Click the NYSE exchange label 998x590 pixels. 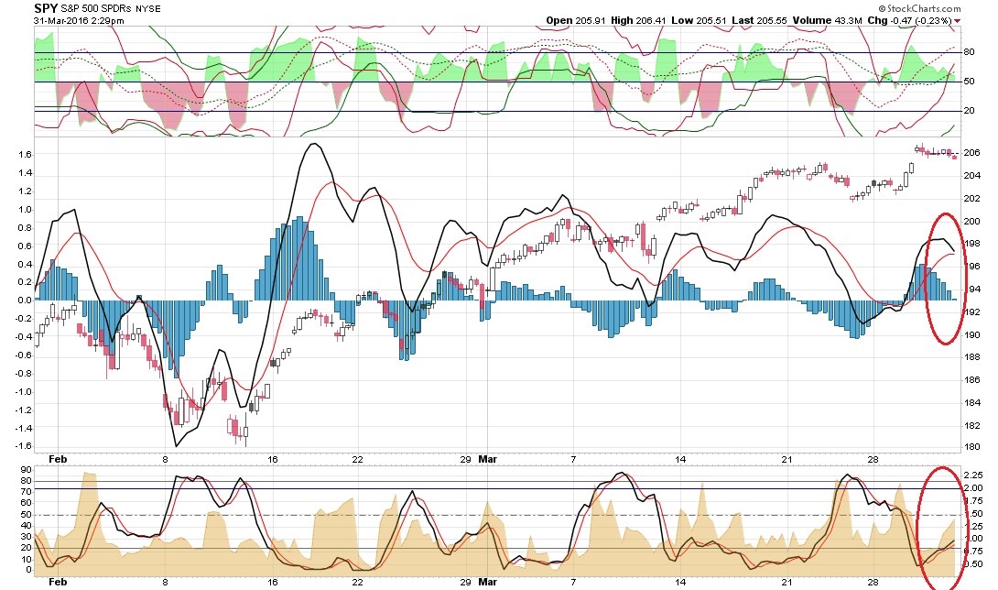click(x=147, y=9)
